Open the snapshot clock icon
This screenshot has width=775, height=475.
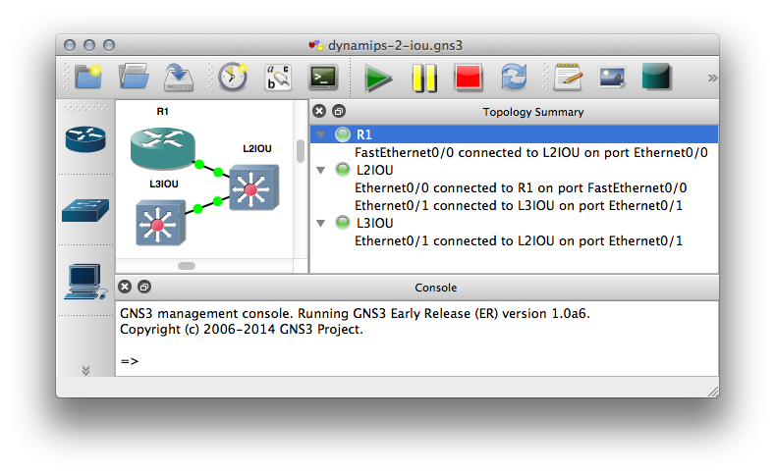pos(233,77)
